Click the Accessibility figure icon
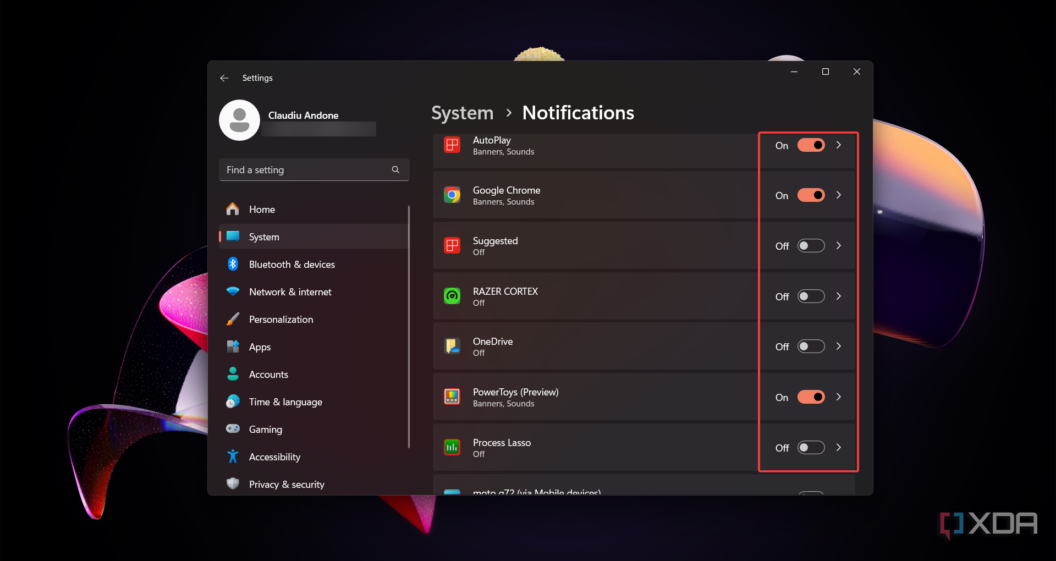The width and height of the screenshot is (1056, 561). pyautogui.click(x=233, y=457)
